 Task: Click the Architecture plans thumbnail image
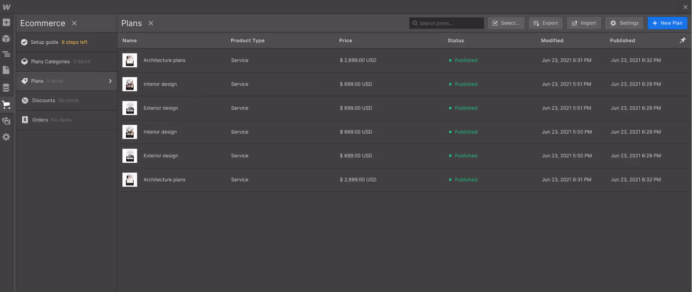[x=129, y=60]
